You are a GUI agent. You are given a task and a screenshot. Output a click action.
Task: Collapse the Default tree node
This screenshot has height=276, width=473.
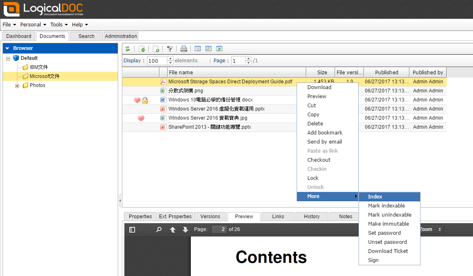pyautogui.click(x=8, y=59)
